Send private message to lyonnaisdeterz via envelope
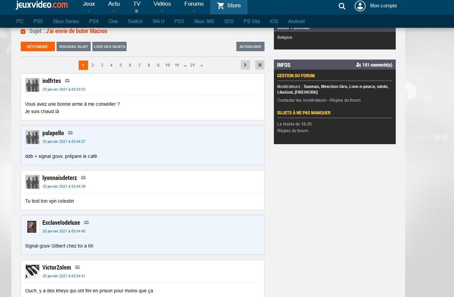 83,178
